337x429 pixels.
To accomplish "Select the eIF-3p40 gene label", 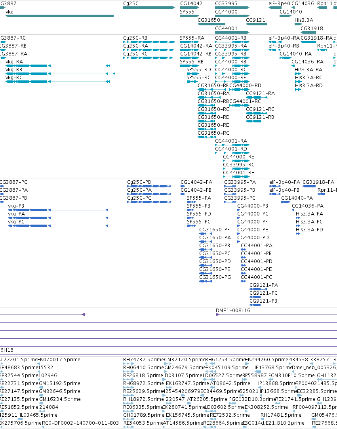I will (x=279, y=4).
